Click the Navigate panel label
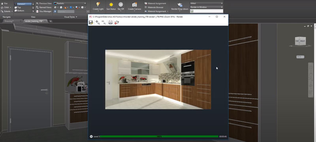 7,17
